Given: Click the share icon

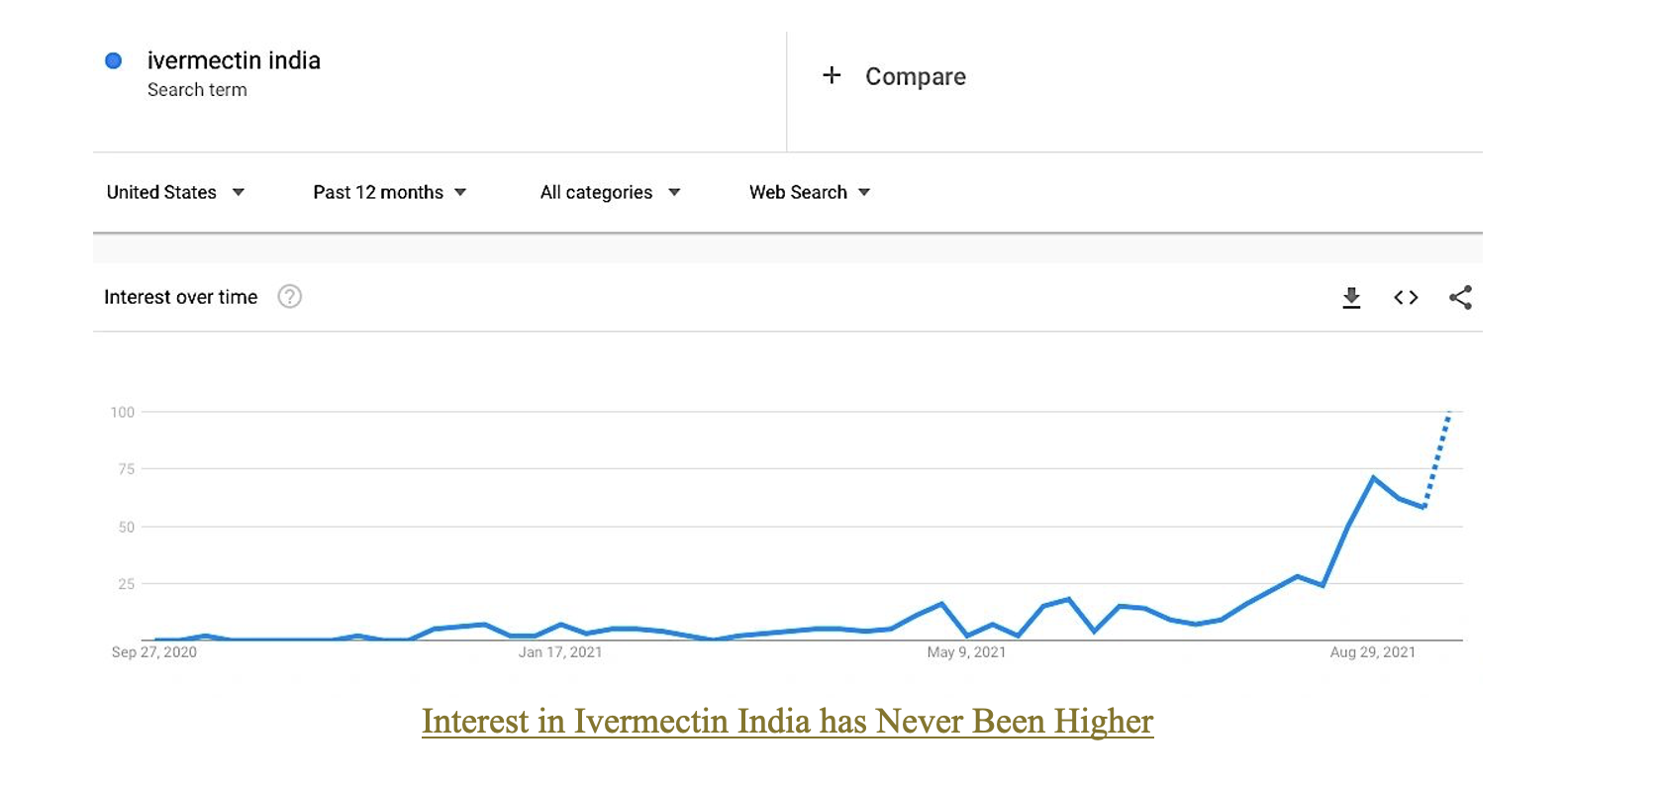Looking at the screenshot, I should pos(1461,297).
